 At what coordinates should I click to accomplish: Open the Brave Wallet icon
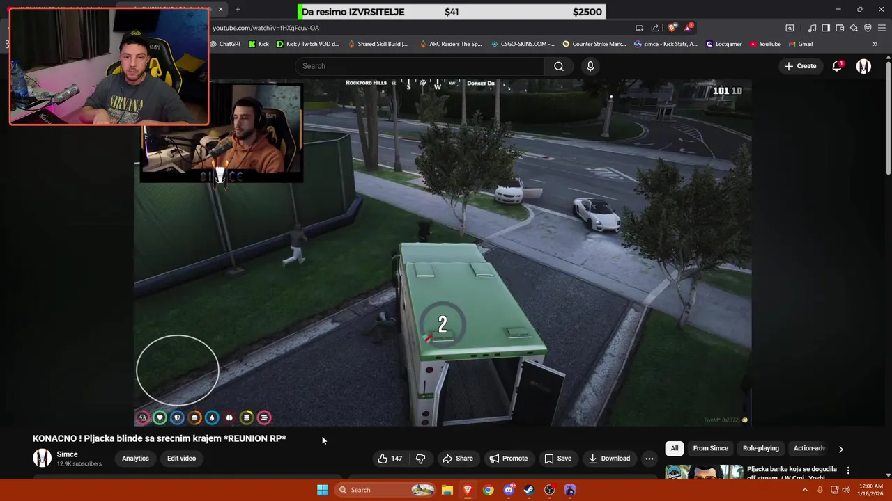click(840, 28)
